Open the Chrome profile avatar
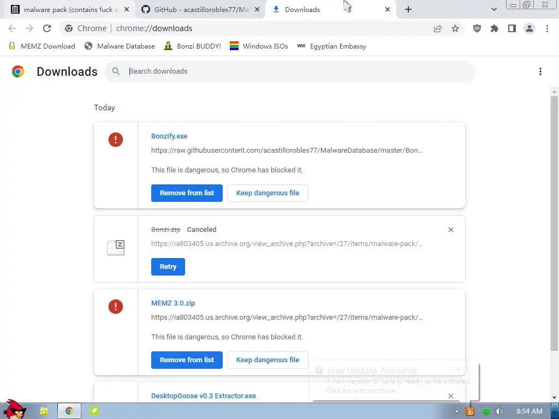This screenshot has height=419, width=559. 530,28
